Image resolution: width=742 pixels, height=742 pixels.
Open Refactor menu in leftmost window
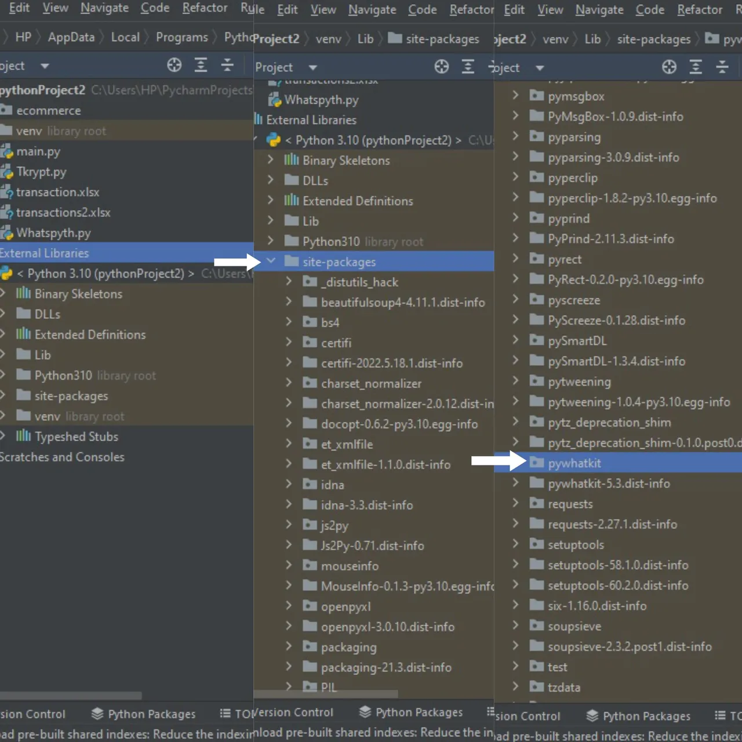pyautogui.click(x=205, y=8)
